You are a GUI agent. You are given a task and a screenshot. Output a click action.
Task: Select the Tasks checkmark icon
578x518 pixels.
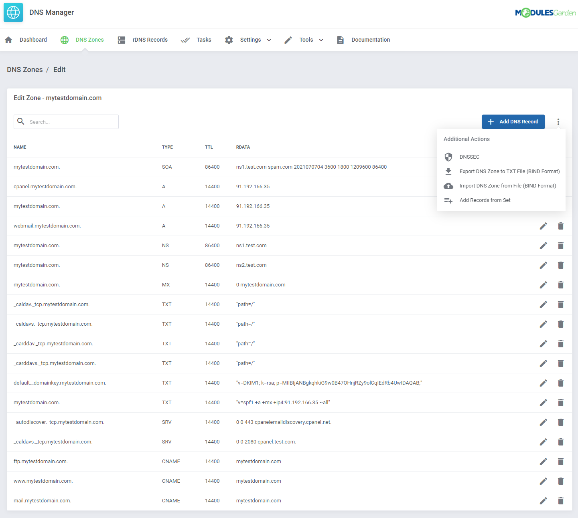185,40
